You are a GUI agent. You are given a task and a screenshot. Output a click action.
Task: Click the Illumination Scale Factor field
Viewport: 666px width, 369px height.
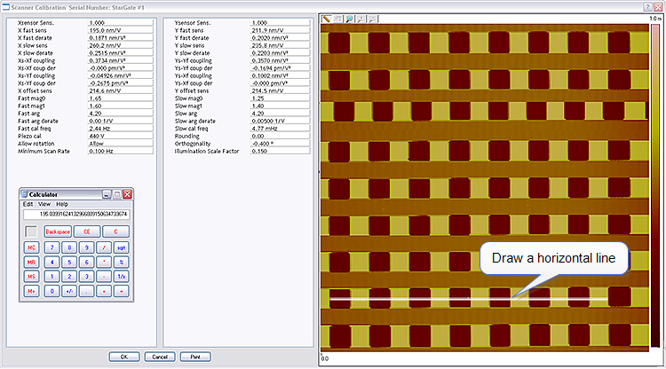coord(281,152)
